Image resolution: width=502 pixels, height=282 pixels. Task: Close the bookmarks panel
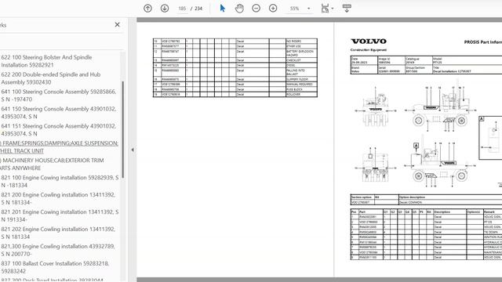[117, 24]
